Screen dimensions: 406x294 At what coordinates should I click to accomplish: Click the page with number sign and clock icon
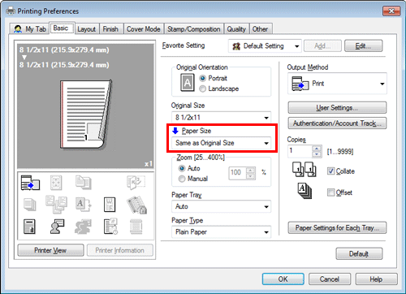(x=110, y=227)
